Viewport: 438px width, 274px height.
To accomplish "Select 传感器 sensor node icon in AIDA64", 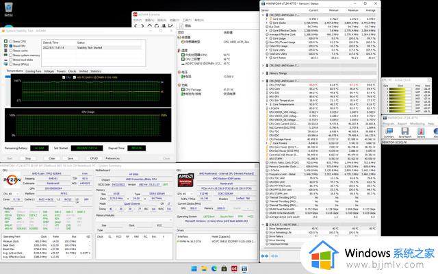I will (179, 37).
